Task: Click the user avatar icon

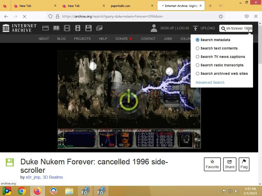Action: pos(154,28)
